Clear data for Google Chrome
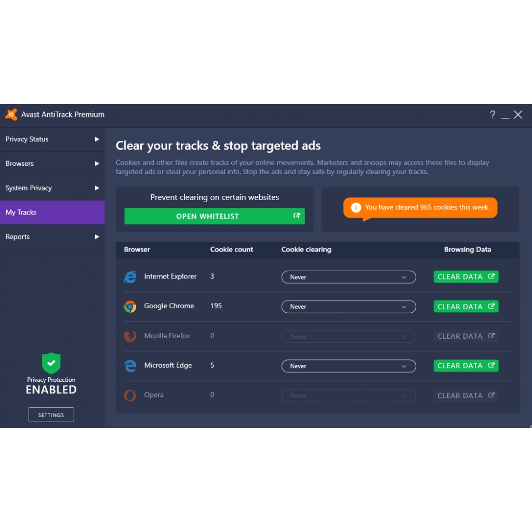Screen dimensions: 532x532 click(x=466, y=307)
